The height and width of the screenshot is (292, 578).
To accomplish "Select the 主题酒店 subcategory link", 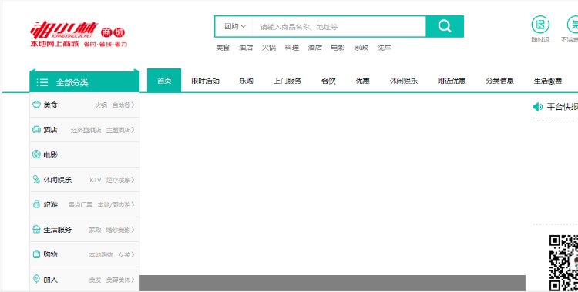I will (118, 130).
